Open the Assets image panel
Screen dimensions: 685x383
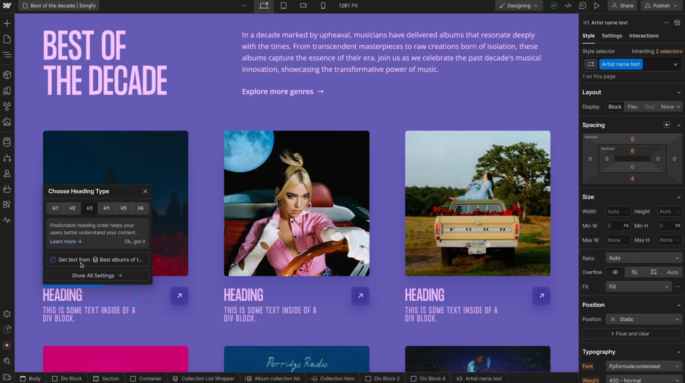click(x=7, y=122)
